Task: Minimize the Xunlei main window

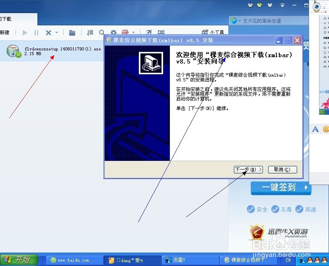Action: pyautogui.click(x=294, y=5)
